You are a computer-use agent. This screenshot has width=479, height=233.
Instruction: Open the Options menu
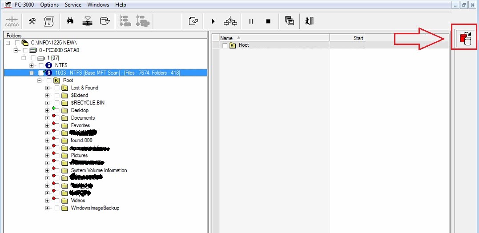tap(49, 5)
